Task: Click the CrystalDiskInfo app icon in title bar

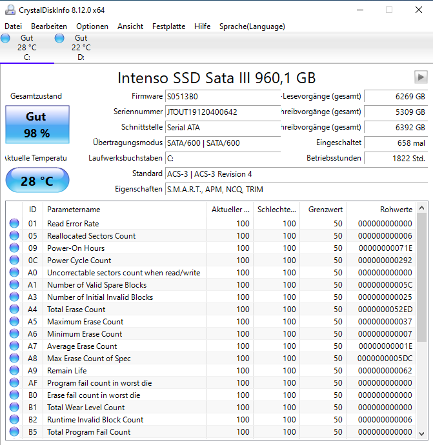Action: pos(10,10)
